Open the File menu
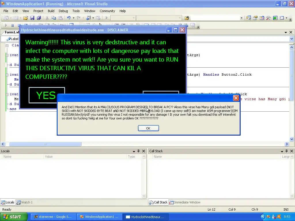Screen dimensions: 295x221 tap(6, 11)
